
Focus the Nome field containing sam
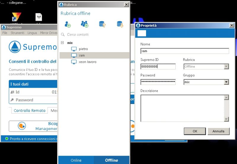coord(185,51)
